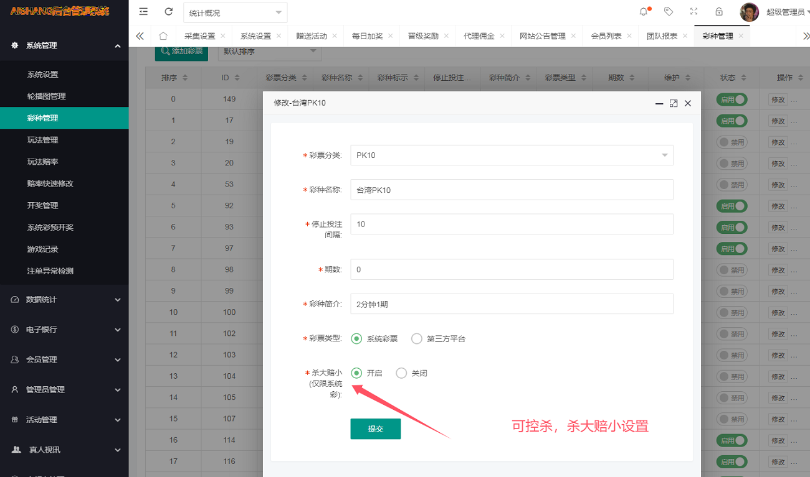Click the refresh icon in top bar
The width and height of the screenshot is (810, 477).
tap(168, 12)
